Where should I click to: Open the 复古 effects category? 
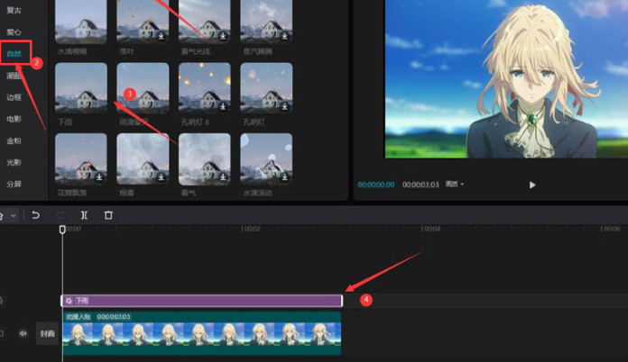[x=14, y=10]
